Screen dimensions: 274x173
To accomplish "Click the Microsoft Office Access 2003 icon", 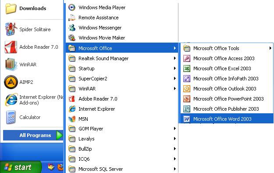I will coord(187,58).
